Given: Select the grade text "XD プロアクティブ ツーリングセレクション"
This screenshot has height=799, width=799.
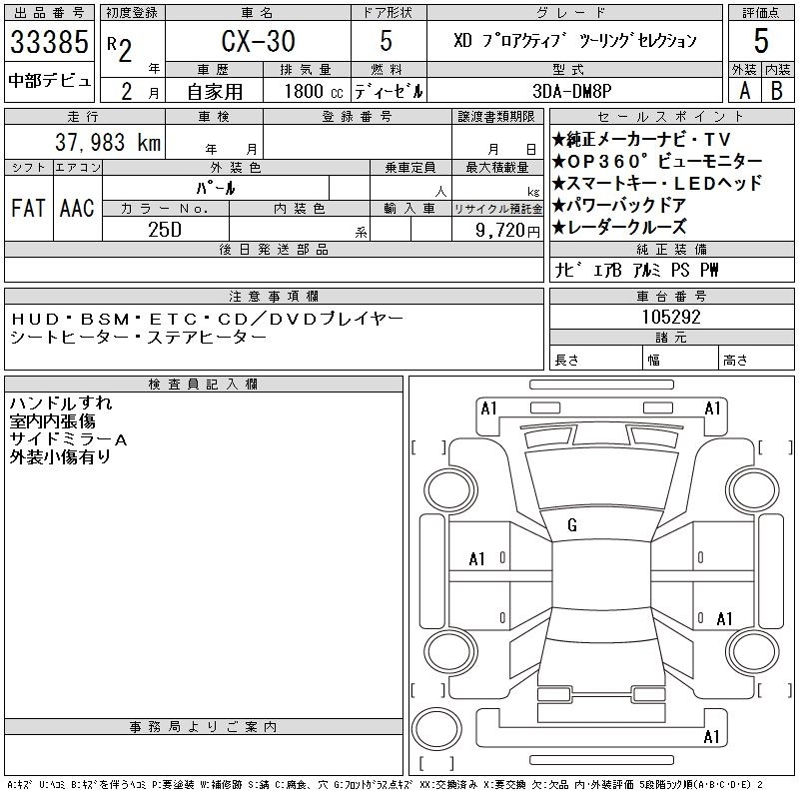Looking at the screenshot, I should tap(575, 40).
